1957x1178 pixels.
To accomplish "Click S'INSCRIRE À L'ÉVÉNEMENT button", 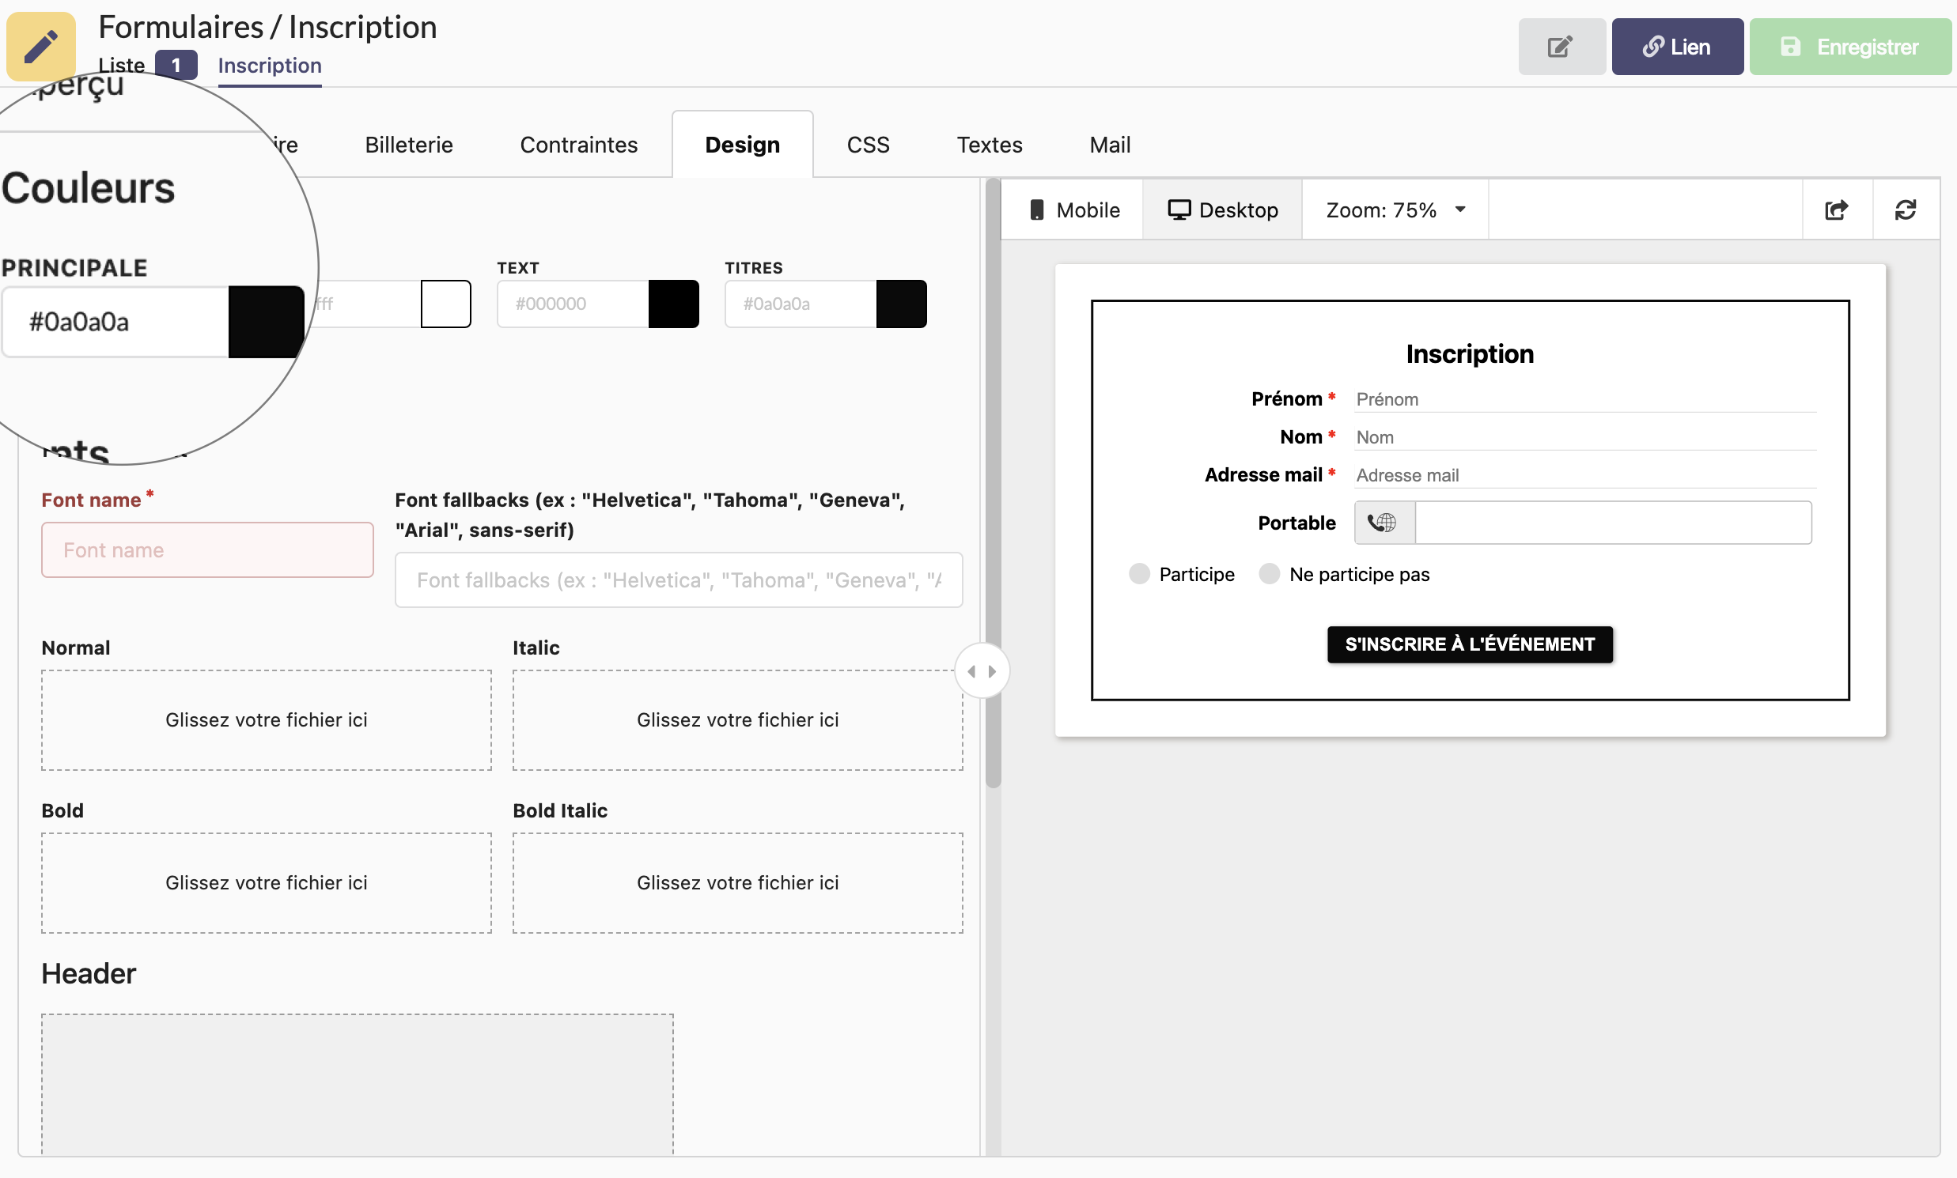I will [x=1471, y=644].
